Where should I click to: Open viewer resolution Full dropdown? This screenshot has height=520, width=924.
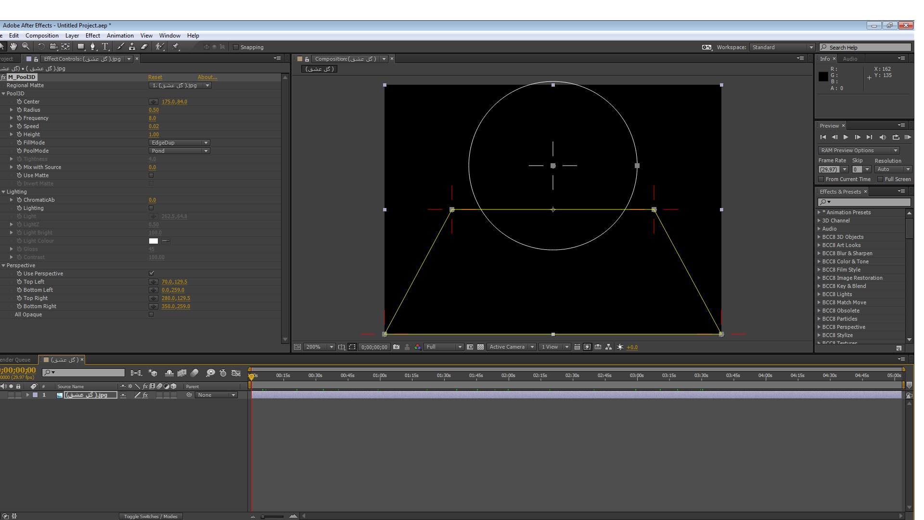(444, 347)
